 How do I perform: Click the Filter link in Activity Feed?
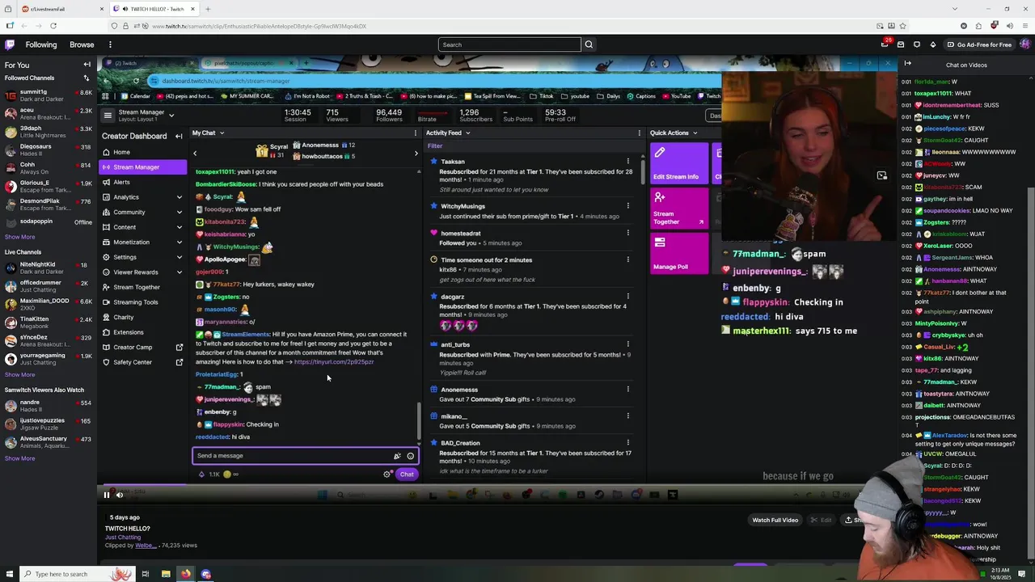click(x=434, y=146)
